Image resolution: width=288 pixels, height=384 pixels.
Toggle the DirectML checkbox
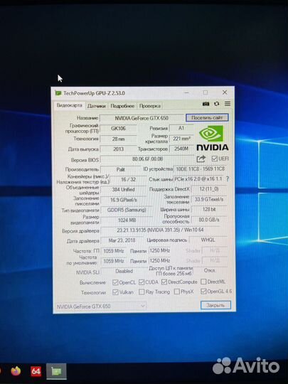click(203, 282)
